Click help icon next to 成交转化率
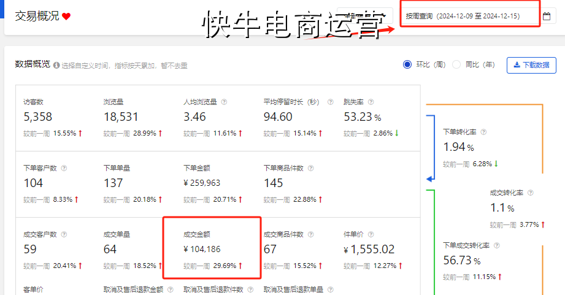Screen dimensions: 565x295 (531, 193)
